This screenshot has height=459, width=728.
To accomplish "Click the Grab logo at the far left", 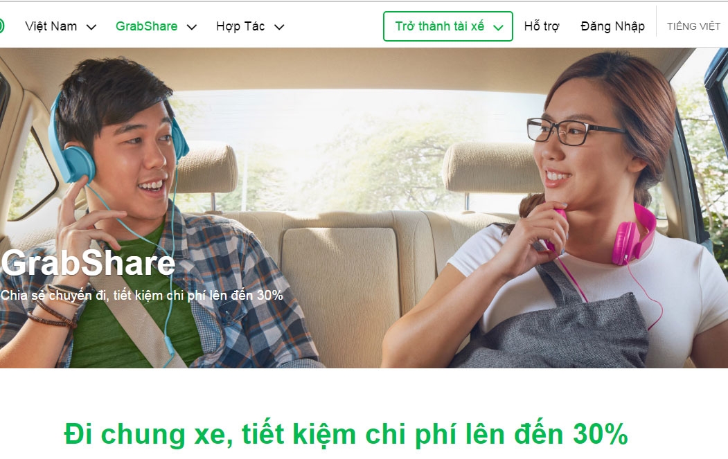I will pyautogui.click(x=1, y=26).
